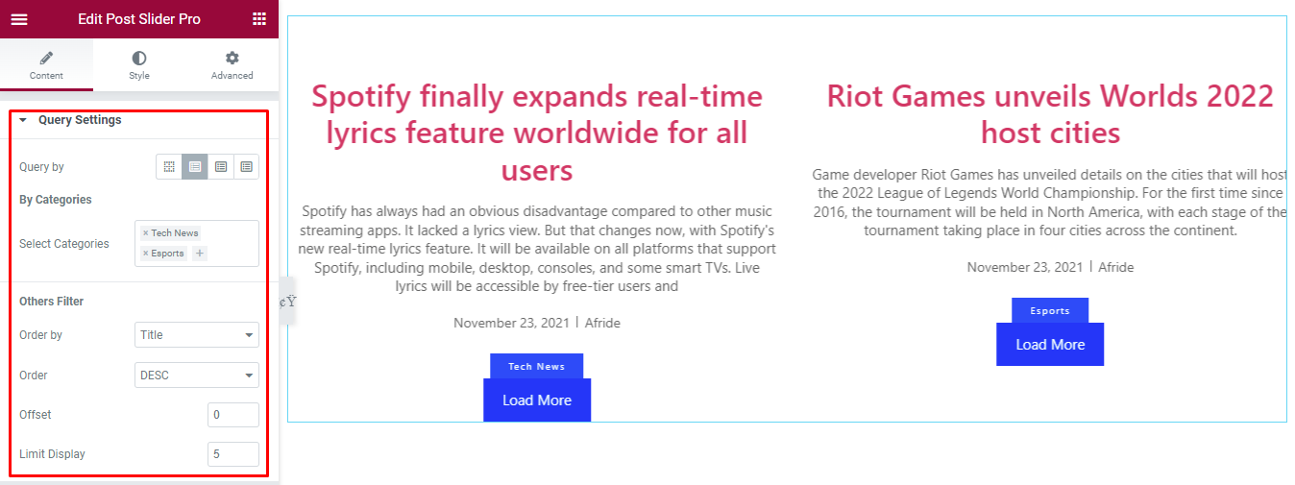
Task: Open the Riot Games Worlds 2022 title
Action: point(1050,113)
